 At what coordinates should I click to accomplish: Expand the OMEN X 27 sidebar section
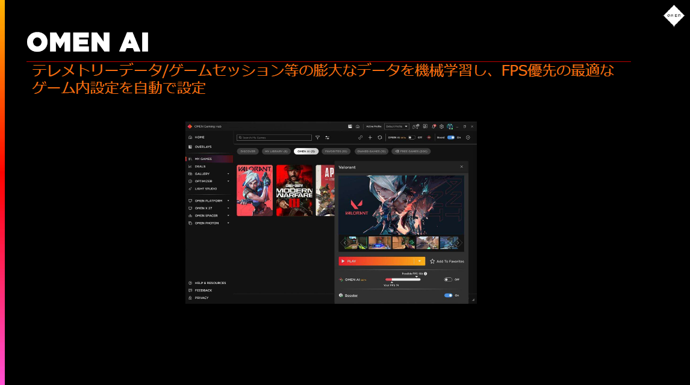[x=228, y=208]
